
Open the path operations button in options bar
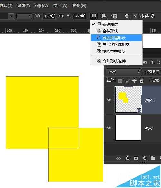pyautogui.click(x=94, y=16)
